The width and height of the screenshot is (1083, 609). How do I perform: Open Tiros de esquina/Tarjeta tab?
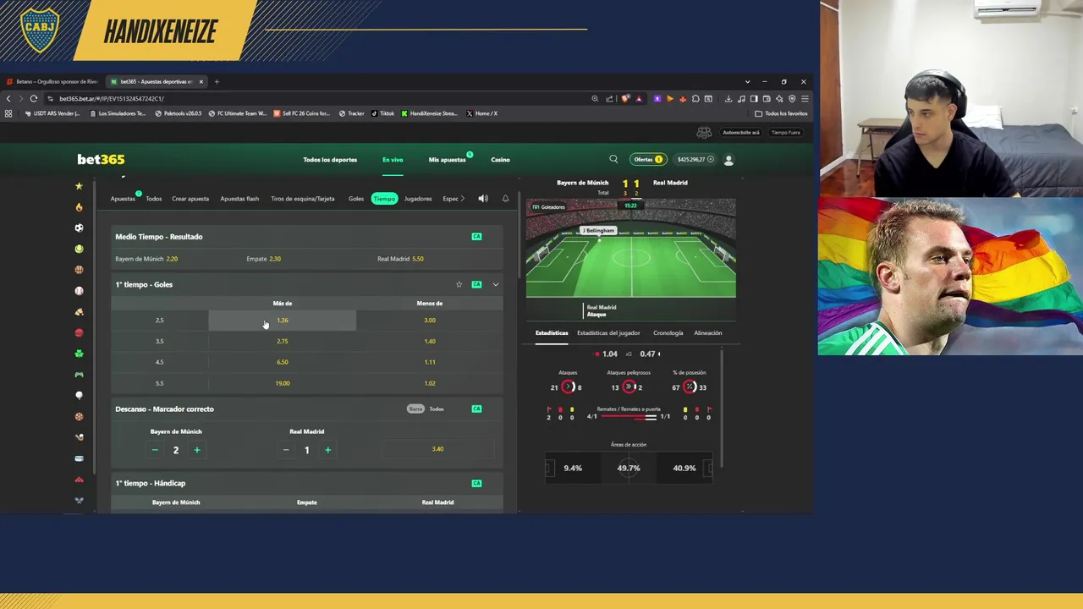point(303,199)
